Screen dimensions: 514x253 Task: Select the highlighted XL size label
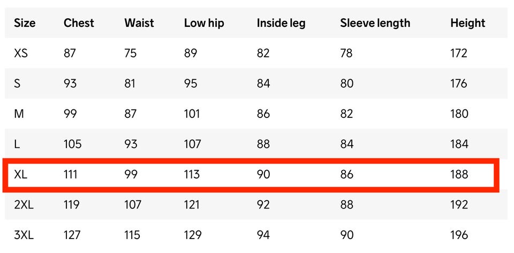pos(21,175)
